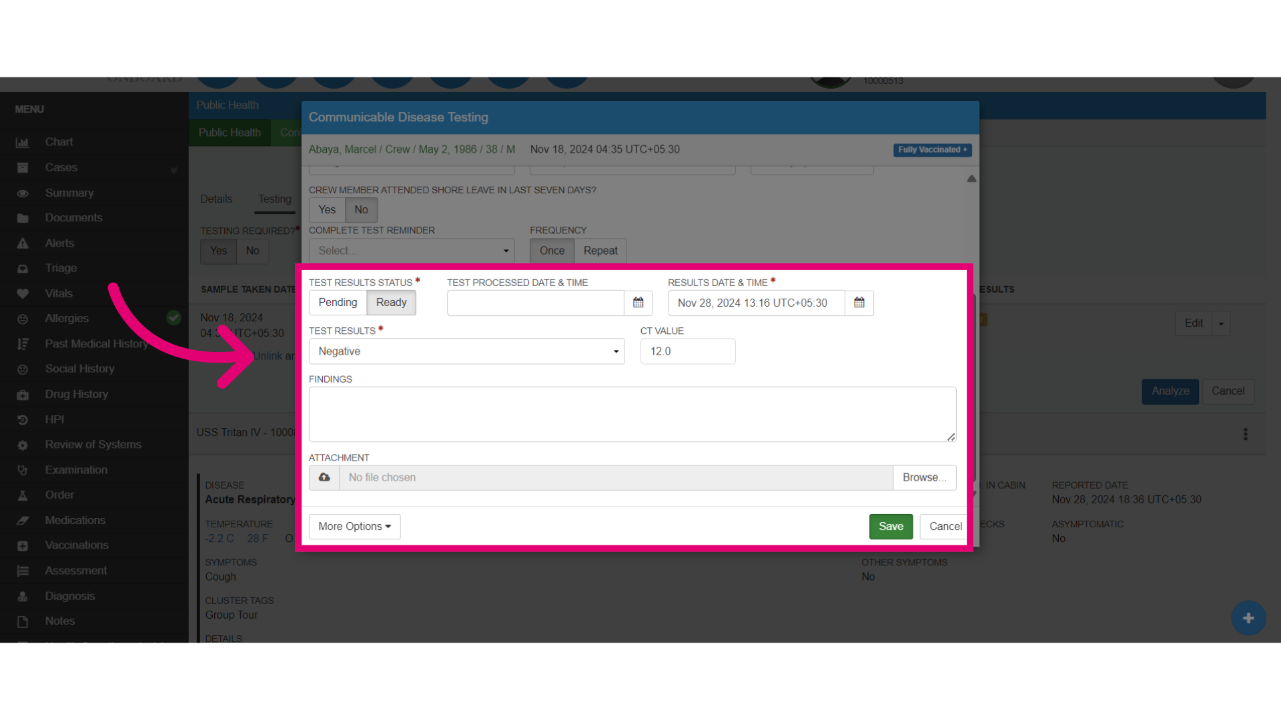Click the blue plus floating button
1281x720 pixels.
[x=1248, y=618]
